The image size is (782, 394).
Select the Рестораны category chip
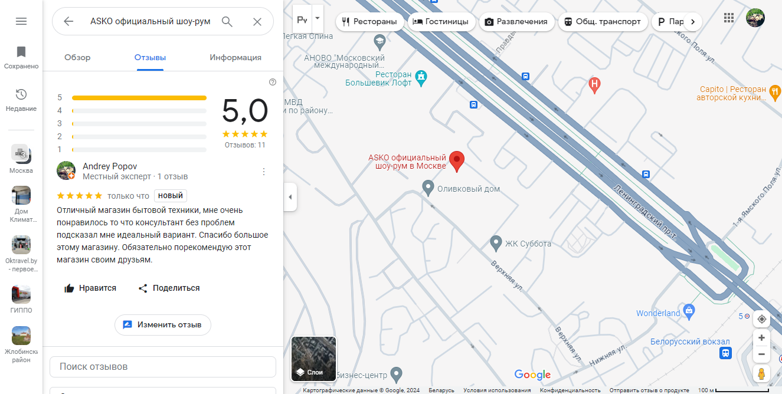[x=370, y=22]
